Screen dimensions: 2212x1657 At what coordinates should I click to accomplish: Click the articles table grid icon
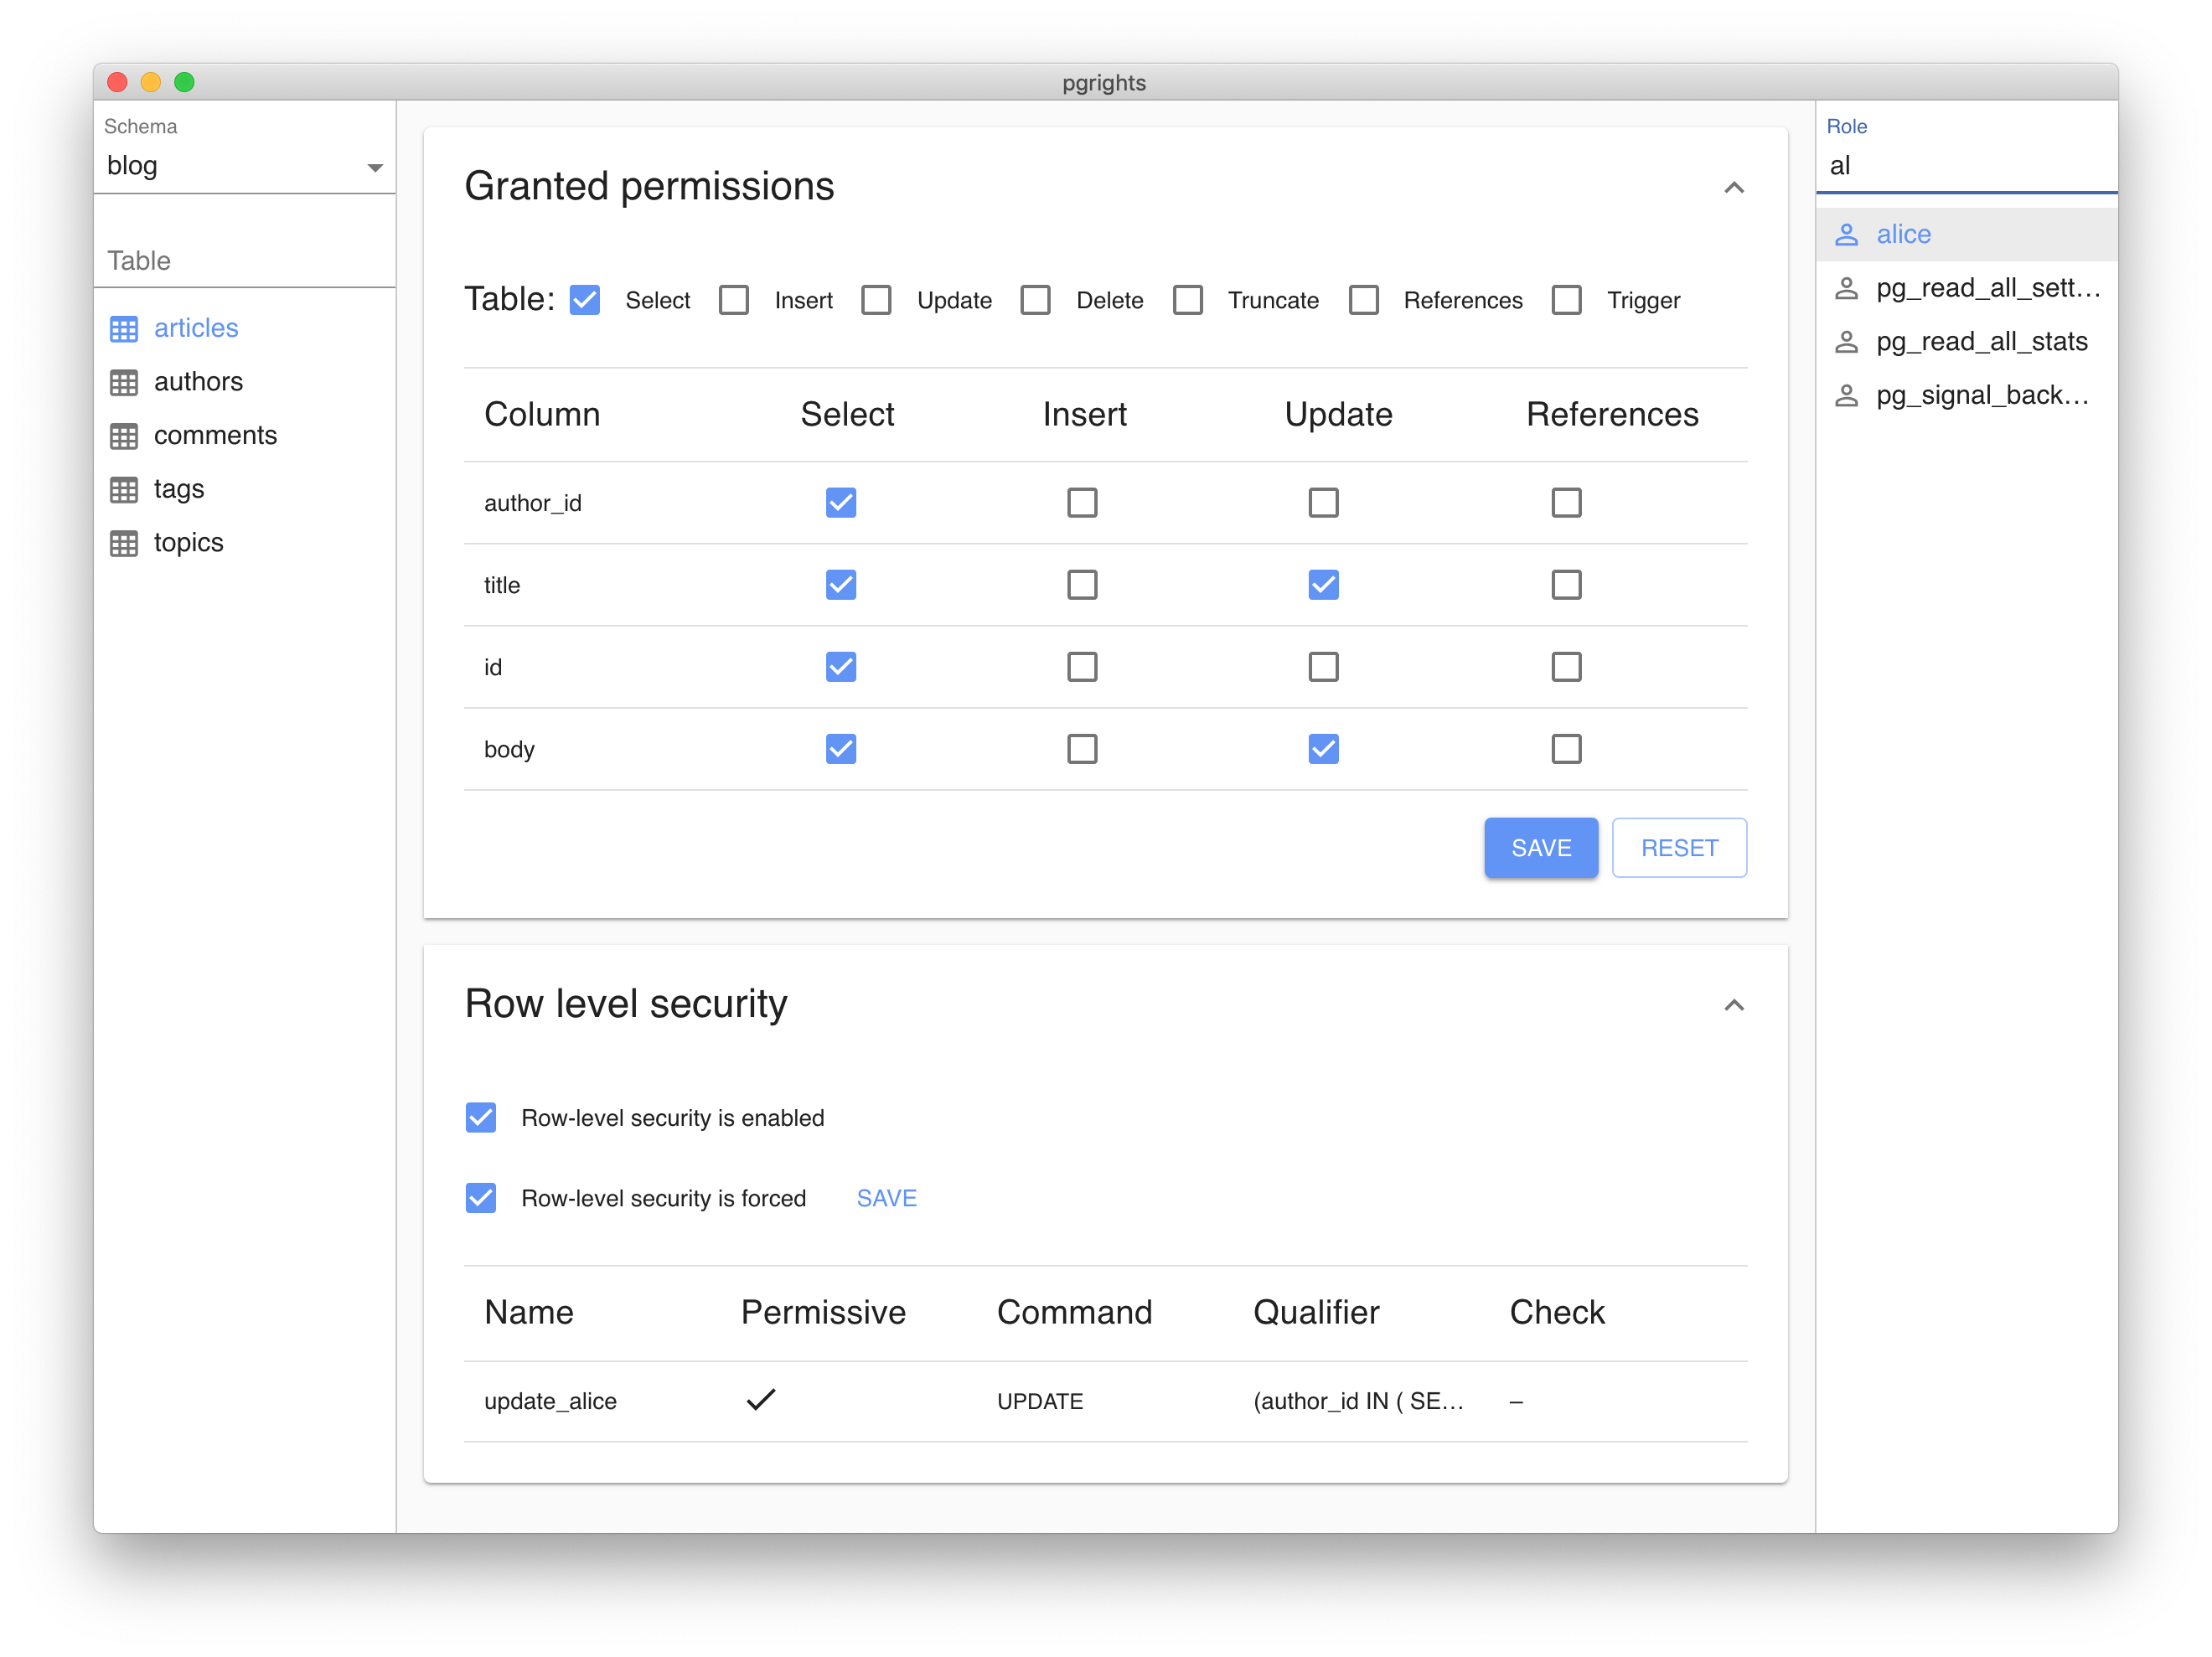[124, 329]
